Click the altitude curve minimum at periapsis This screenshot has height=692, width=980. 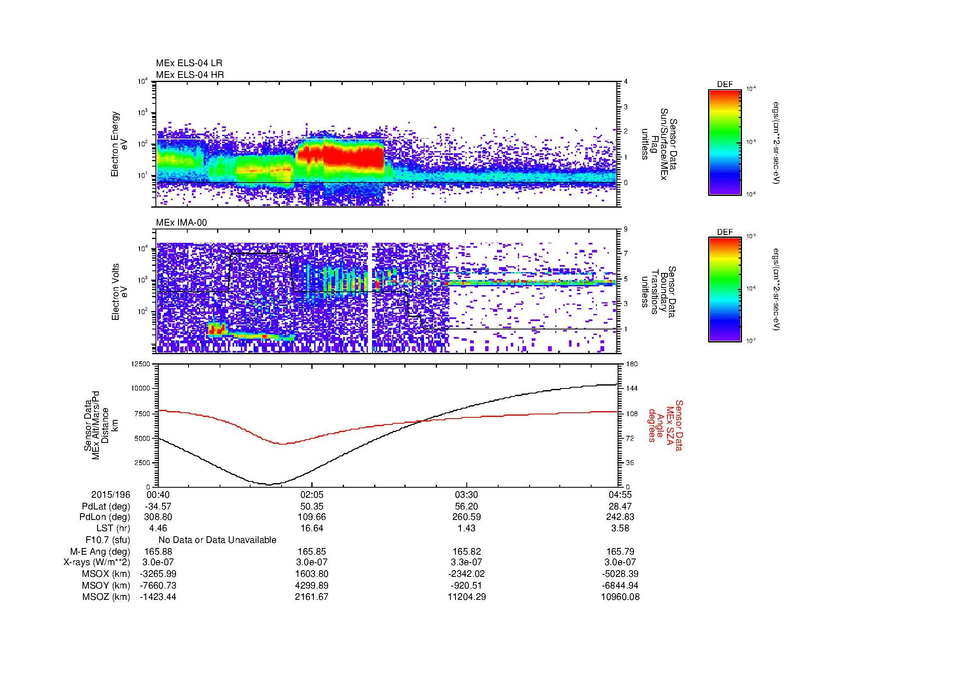tap(269, 484)
